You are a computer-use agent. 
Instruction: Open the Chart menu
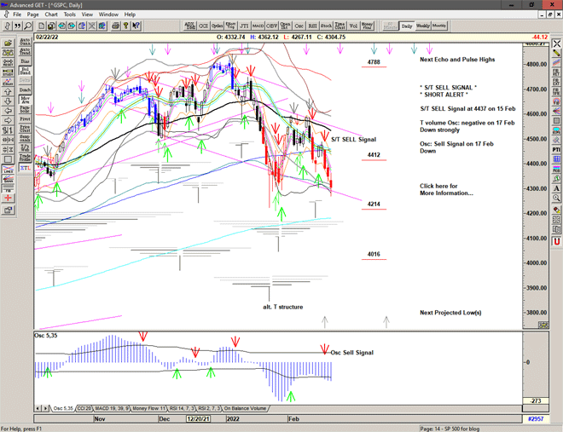click(x=51, y=14)
